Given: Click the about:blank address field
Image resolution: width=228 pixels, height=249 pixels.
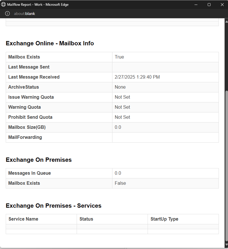Looking at the screenshot, I should tap(24, 14).
